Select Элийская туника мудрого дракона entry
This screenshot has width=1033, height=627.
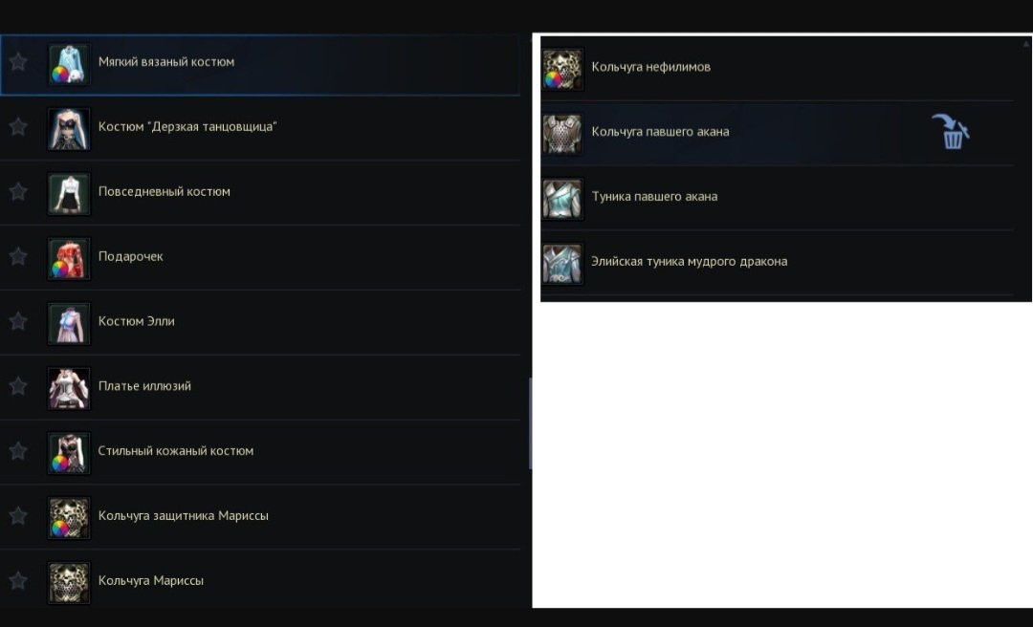[778, 262]
